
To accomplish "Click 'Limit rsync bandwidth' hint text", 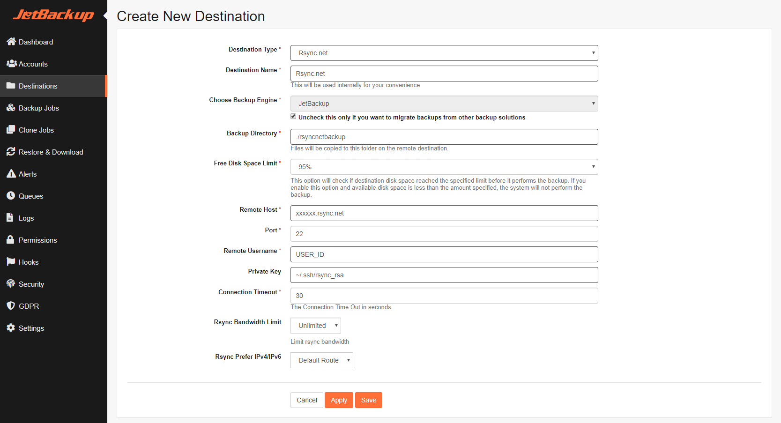I will click(320, 342).
